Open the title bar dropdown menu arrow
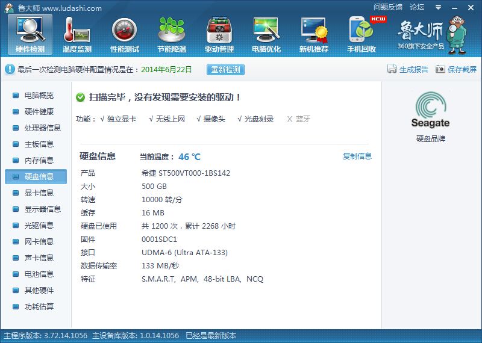 [x=439, y=7]
